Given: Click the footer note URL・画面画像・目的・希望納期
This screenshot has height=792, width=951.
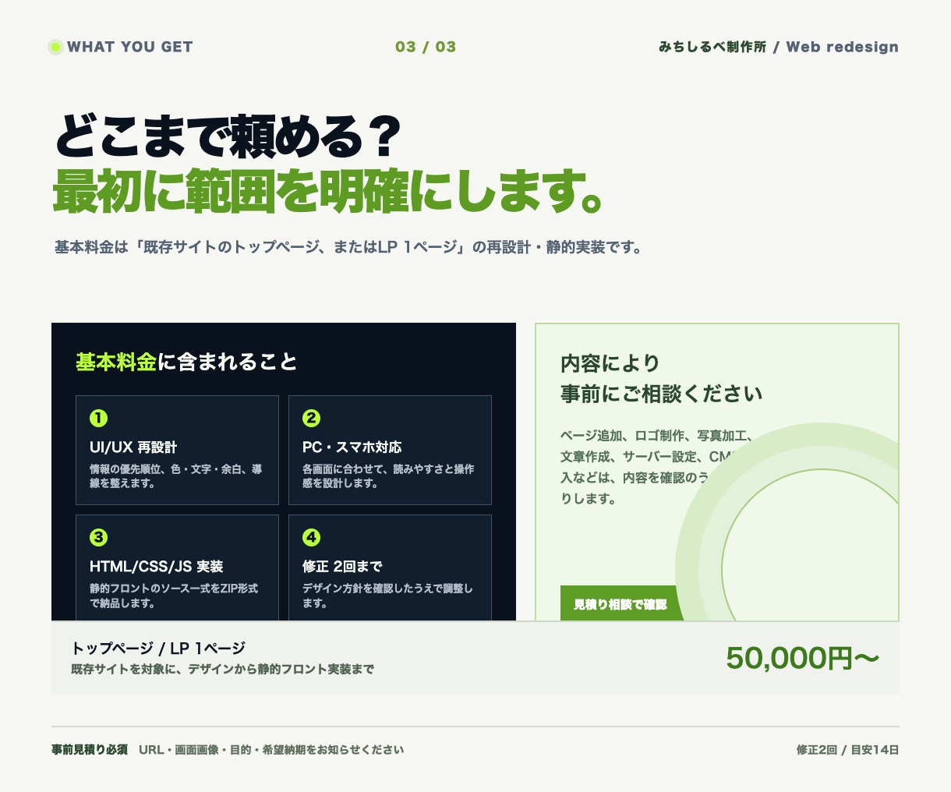Looking at the screenshot, I should pos(271,750).
